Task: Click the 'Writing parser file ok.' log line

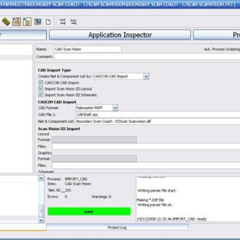Action: (x=155, y=205)
